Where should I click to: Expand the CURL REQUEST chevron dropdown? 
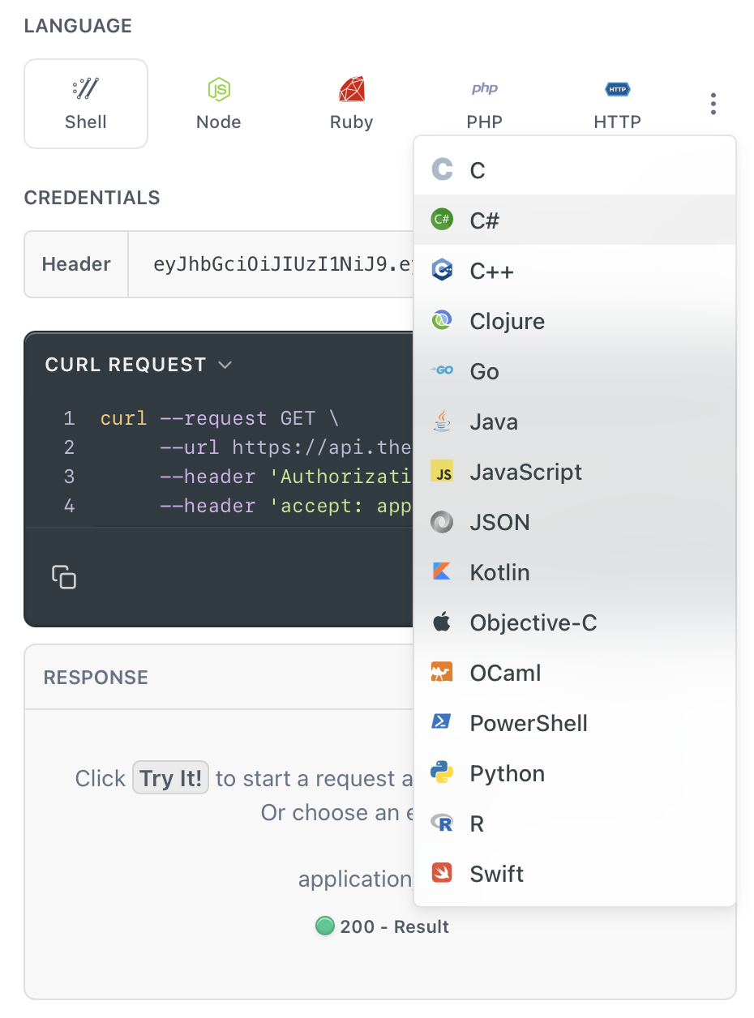[x=225, y=365]
